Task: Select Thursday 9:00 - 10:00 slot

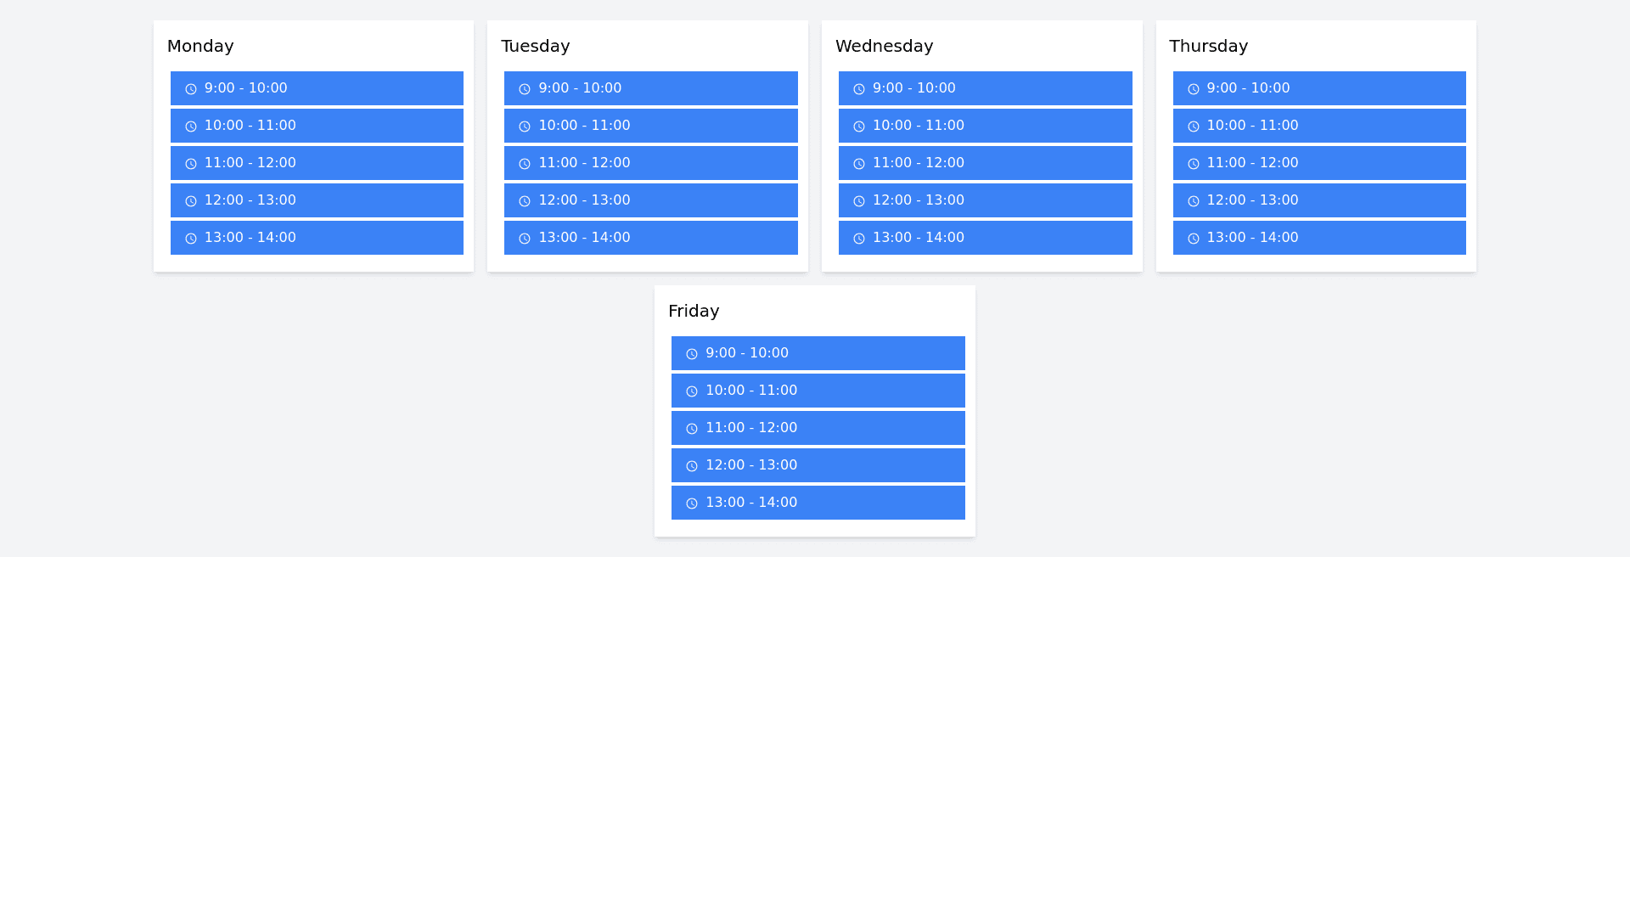Action: [1318, 88]
